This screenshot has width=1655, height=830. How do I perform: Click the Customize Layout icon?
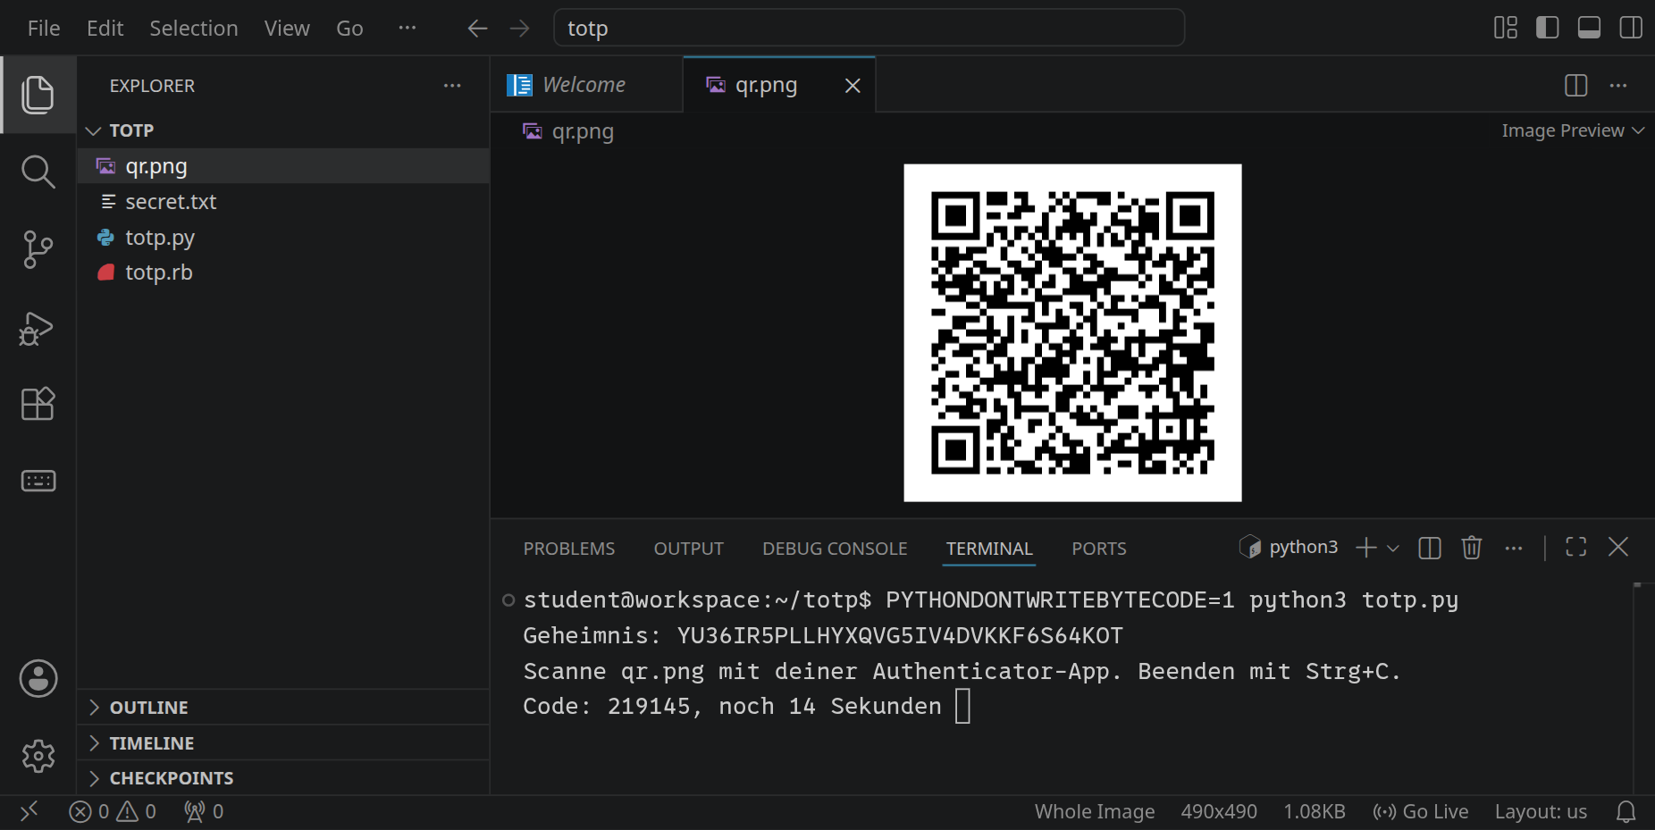point(1506,28)
